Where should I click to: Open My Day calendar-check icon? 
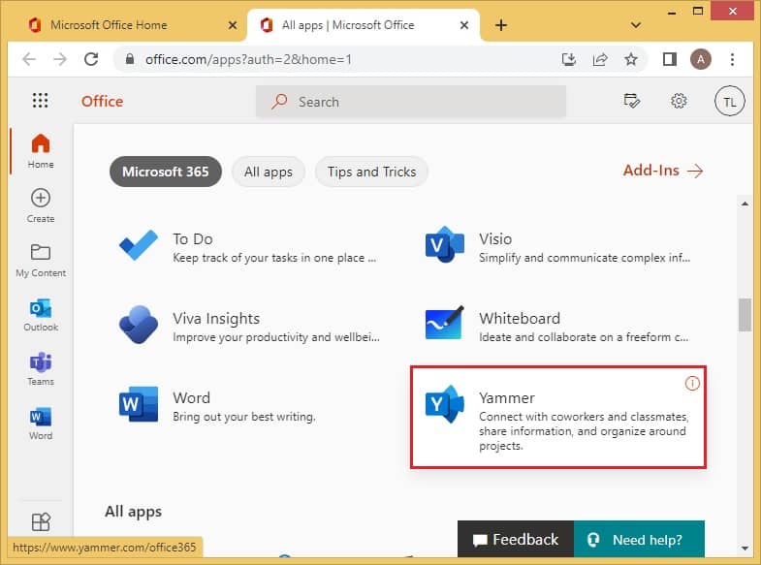click(x=631, y=101)
